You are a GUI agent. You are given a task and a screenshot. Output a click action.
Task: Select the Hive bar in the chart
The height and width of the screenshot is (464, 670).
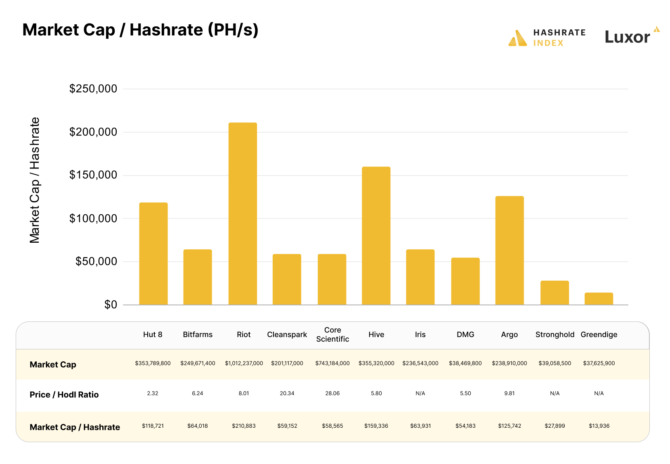pos(376,235)
